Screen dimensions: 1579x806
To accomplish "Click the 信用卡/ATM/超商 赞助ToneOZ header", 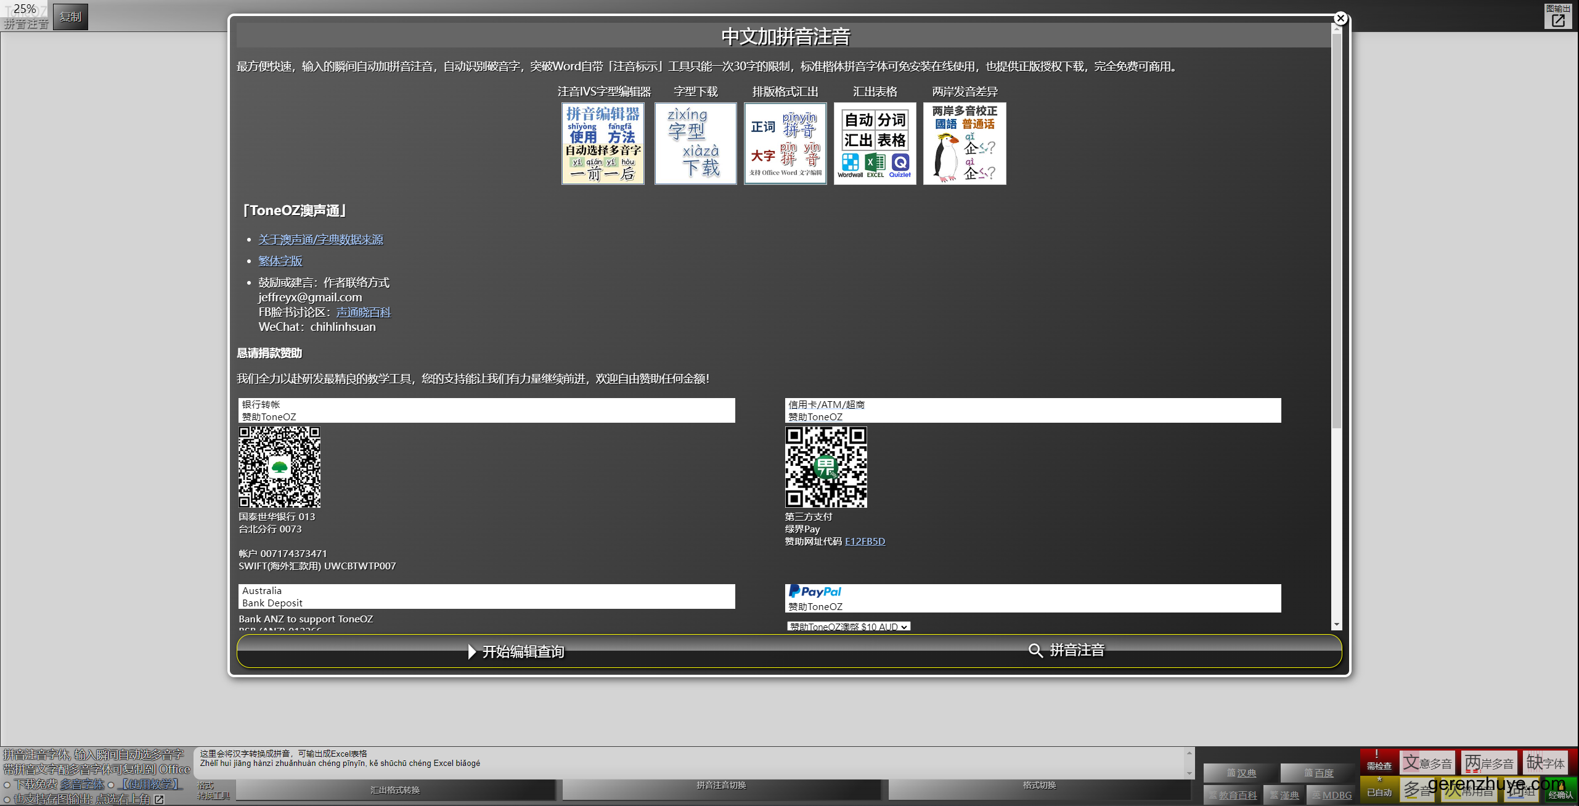I will click(1033, 410).
